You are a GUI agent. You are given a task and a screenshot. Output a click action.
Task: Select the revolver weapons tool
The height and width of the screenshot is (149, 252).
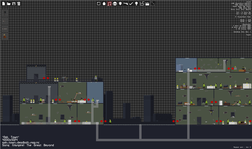[x=125, y=4]
